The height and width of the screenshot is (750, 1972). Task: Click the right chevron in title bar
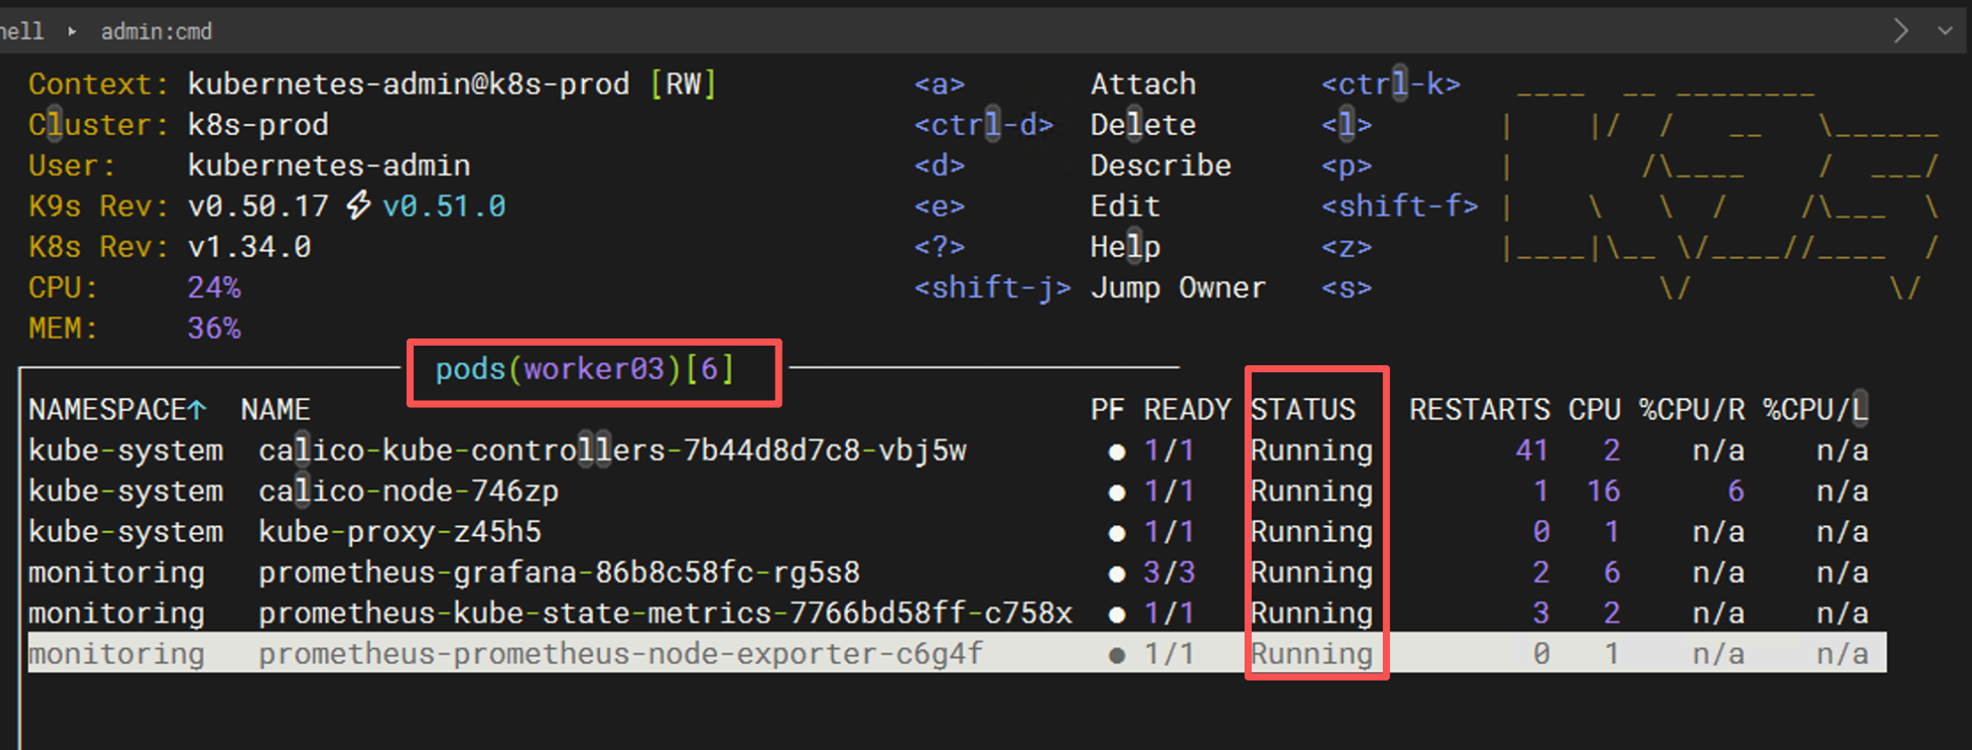pos(1902,31)
